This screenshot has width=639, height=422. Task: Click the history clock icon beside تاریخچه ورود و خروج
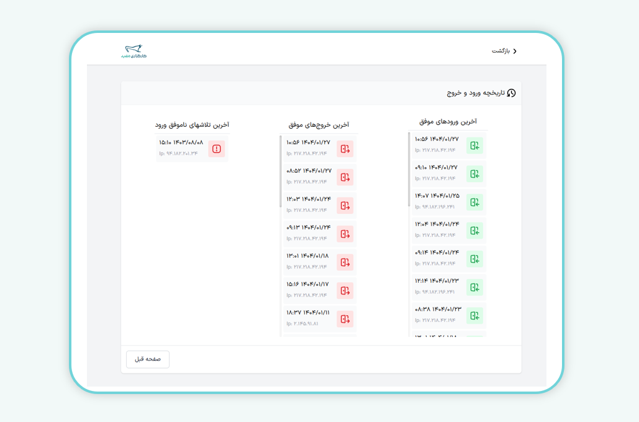coord(511,93)
